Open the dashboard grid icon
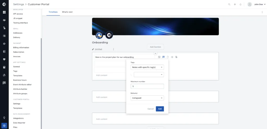This screenshot has height=129, width=267. (x=4, y=12)
